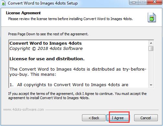Click 'License for use and distribution.' heading
The width and height of the screenshot is (163, 126).
(x=47, y=59)
